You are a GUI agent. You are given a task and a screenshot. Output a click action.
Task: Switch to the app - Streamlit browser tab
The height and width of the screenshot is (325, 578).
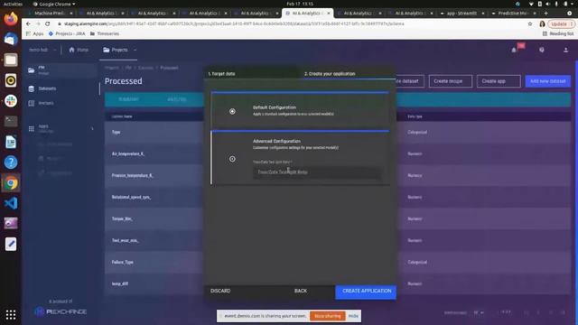(461, 14)
